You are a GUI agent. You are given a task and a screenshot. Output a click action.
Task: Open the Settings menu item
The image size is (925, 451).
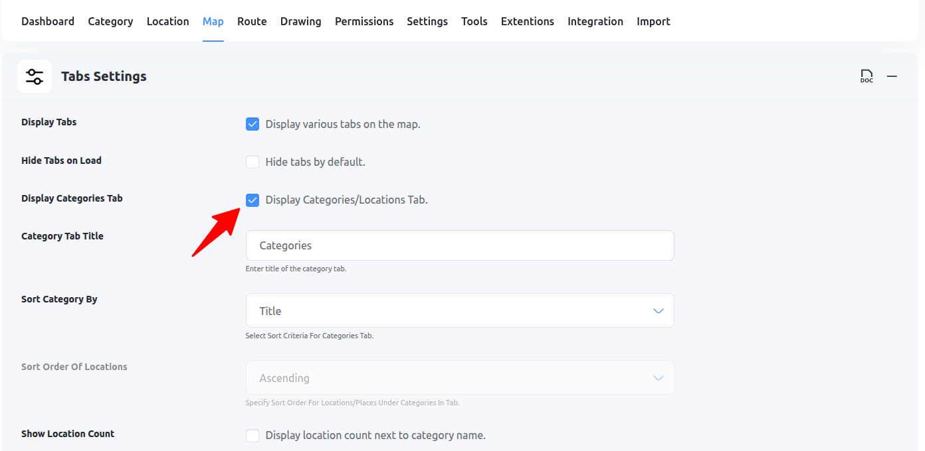point(427,21)
